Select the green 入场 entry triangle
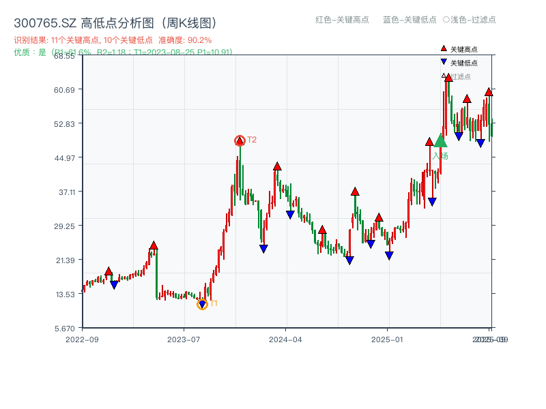Viewport: 546px width, 409px height. [x=441, y=142]
